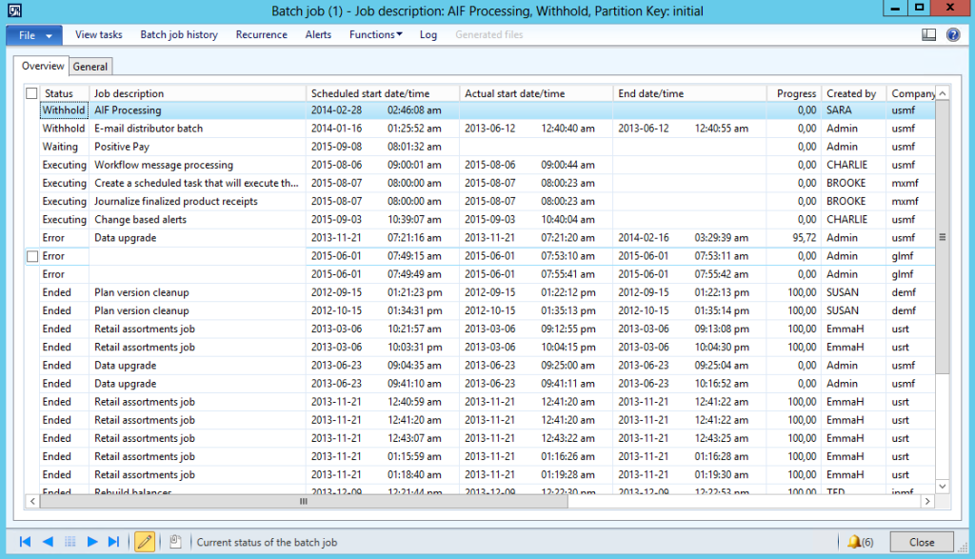Go to the next record arrow

pyautogui.click(x=92, y=542)
